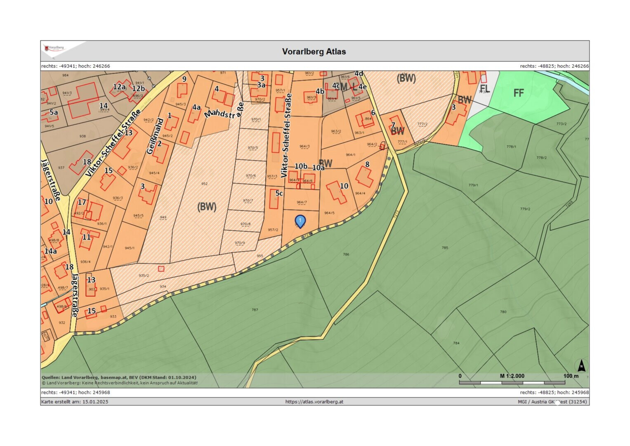Image resolution: width=630 pixels, height=446 pixels.
Task: Click the north arrow compass icon
Action: click(581, 365)
